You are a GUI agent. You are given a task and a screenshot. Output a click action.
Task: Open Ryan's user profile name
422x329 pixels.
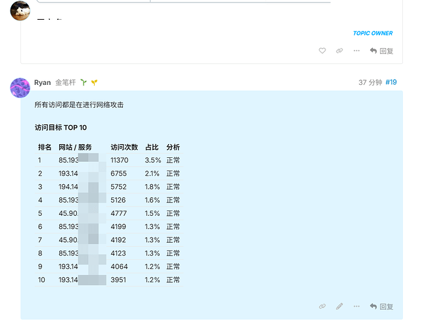coord(43,82)
